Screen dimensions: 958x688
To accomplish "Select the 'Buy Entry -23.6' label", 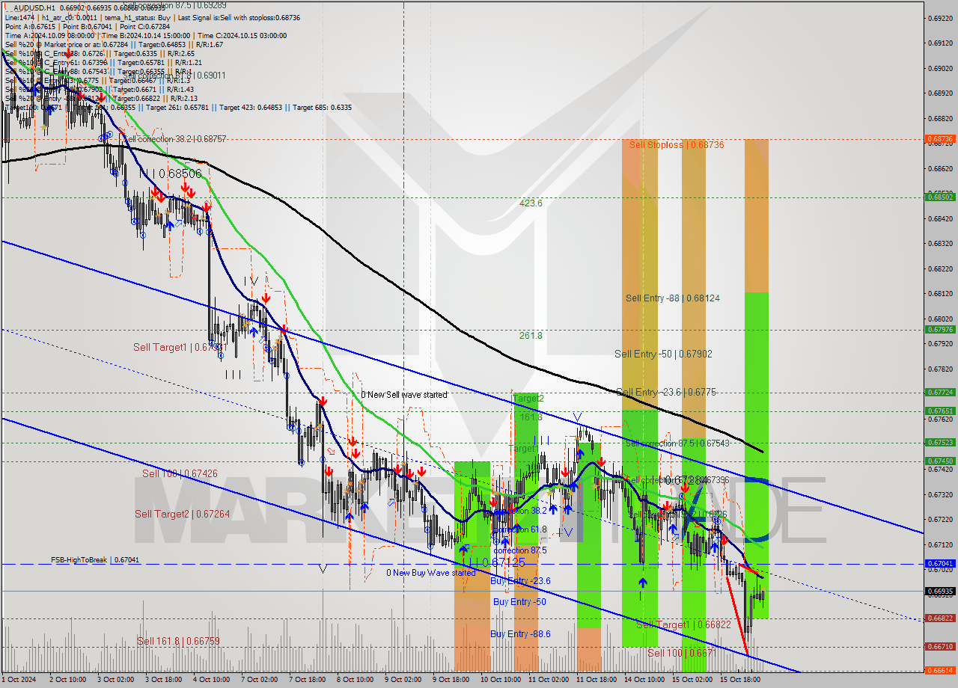I will pos(520,580).
